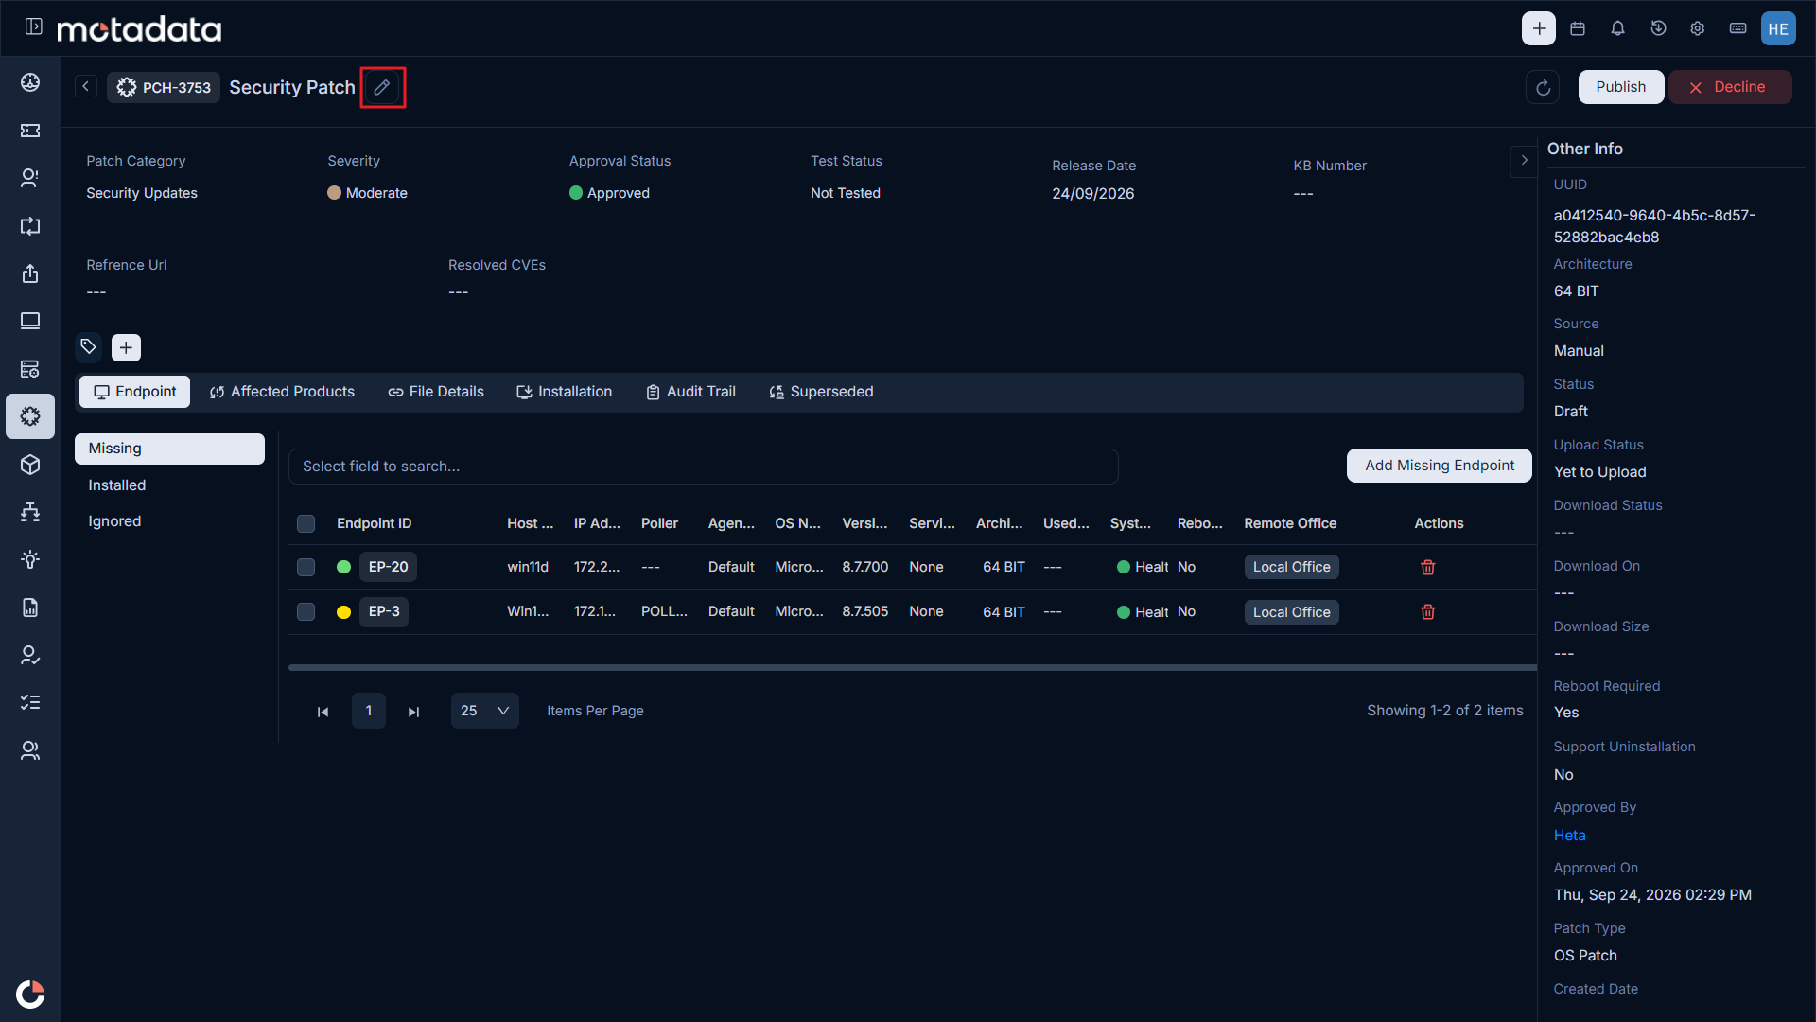Go to the last page of results
Image resolution: width=1816 pixels, height=1022 pixels.
click(413, 712)
